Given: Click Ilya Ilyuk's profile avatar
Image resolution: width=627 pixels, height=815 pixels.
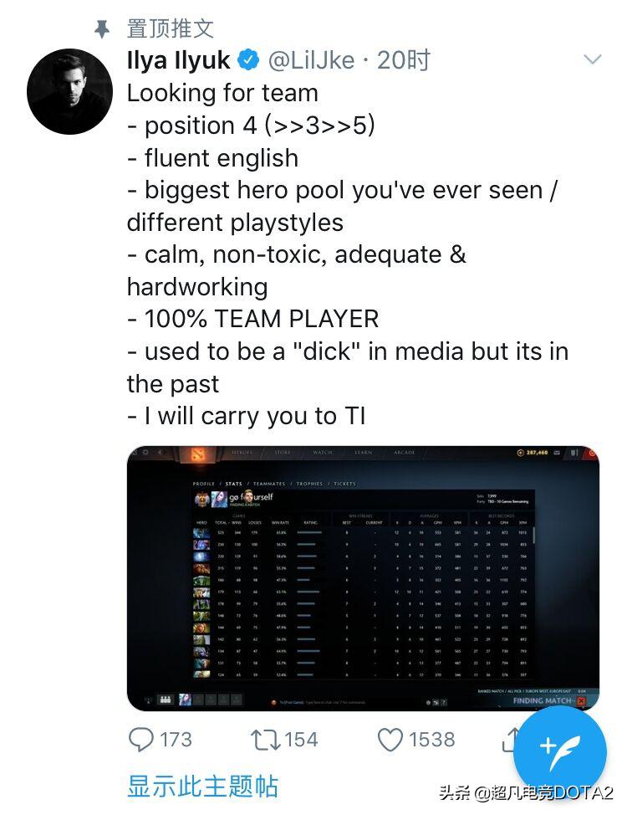Looking at the screenshot, I should coord(69,91).
